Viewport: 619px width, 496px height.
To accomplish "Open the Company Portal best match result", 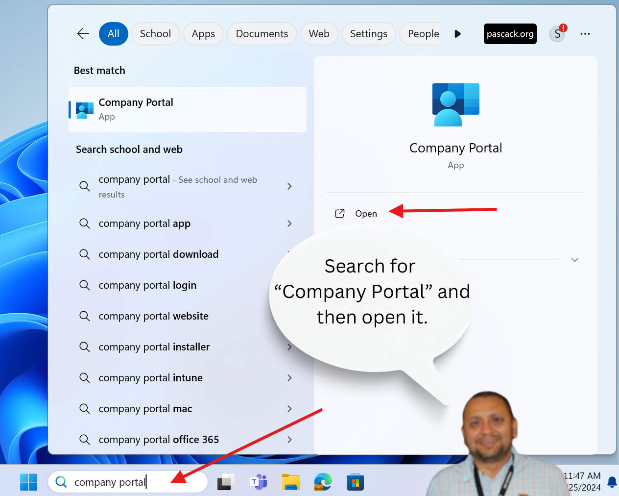I will pos(188,109).
